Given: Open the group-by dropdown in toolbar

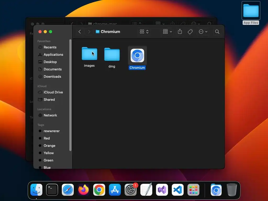Looking at the screenshot, I should pos(167,32).
